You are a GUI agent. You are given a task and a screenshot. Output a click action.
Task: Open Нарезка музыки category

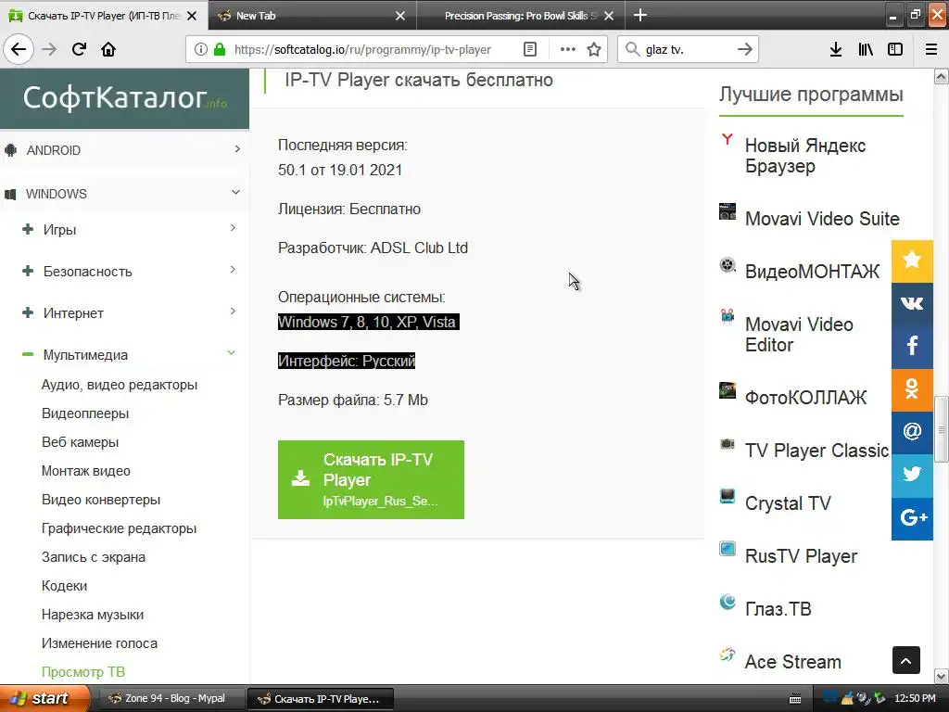[x=93, y=615]
